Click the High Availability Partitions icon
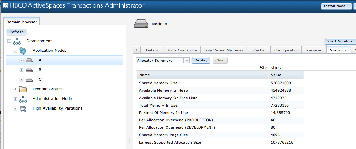This screenshot has height=149, width=356. pyautogui.click(x=23, y=108)
